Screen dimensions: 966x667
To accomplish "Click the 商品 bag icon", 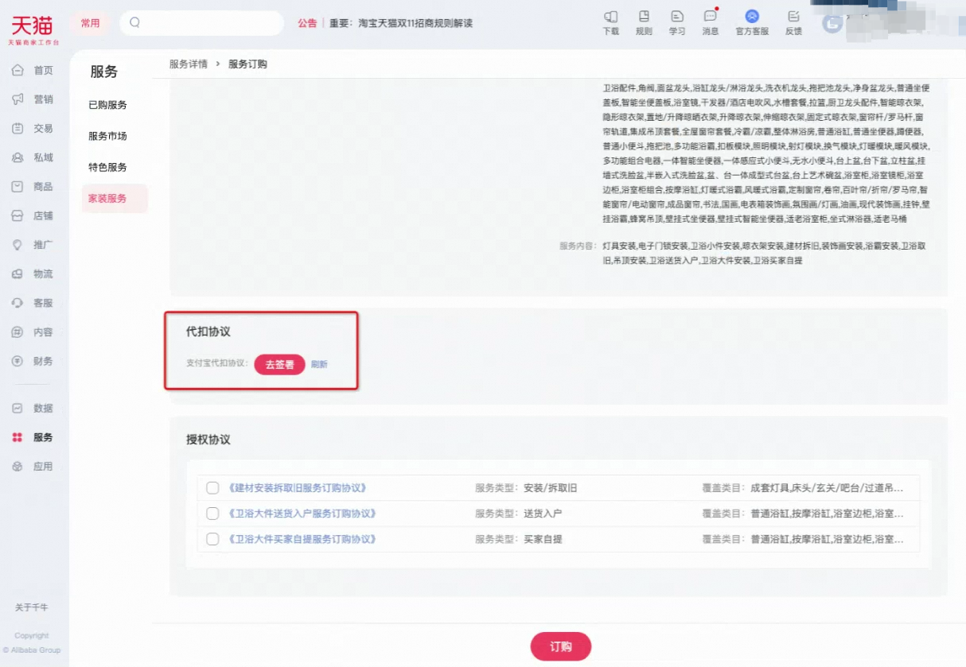I will click(x=18, y=186).
